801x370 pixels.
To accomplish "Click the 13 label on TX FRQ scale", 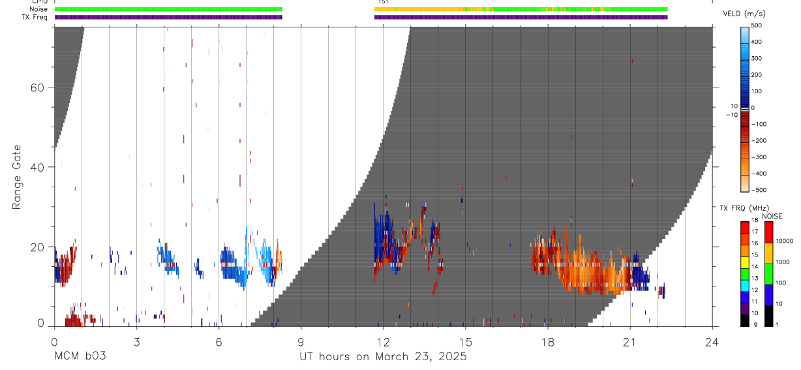I will (x=755, y=279).
